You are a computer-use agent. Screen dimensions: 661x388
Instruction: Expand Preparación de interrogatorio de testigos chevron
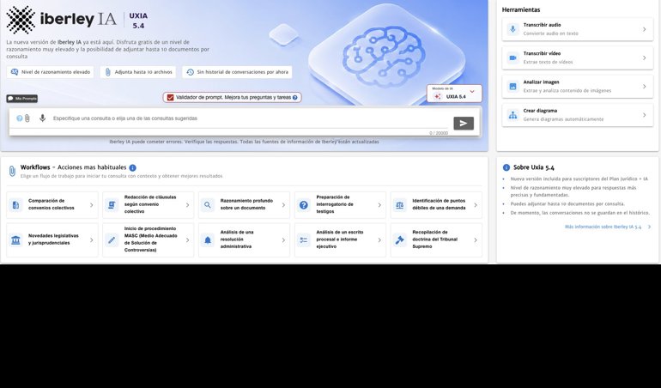[379, 205]
